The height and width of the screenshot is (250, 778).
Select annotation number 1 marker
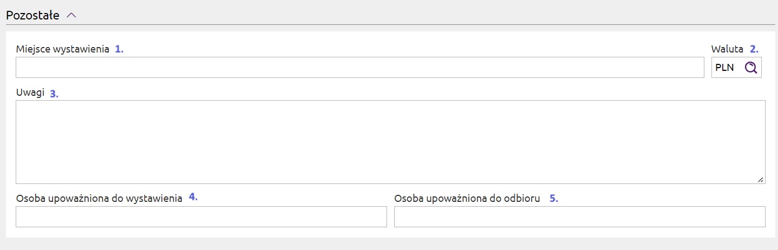click(119, 49)
